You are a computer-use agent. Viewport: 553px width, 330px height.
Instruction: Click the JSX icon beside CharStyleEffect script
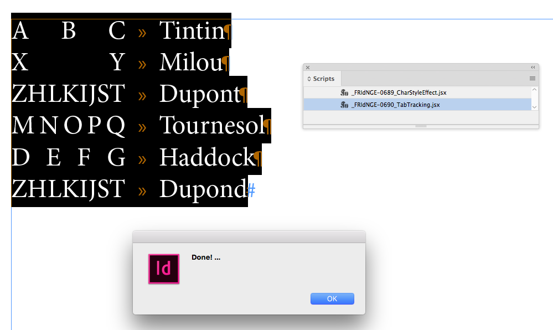pos(344,92)
